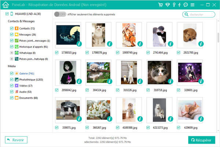Uncheck the Contacts (72) checkbox
Viewport: 220px width, 147px height.
[x=12, y=28]
